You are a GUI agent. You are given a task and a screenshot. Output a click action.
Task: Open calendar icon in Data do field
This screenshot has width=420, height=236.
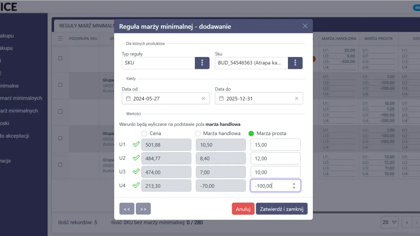point(221,98)
